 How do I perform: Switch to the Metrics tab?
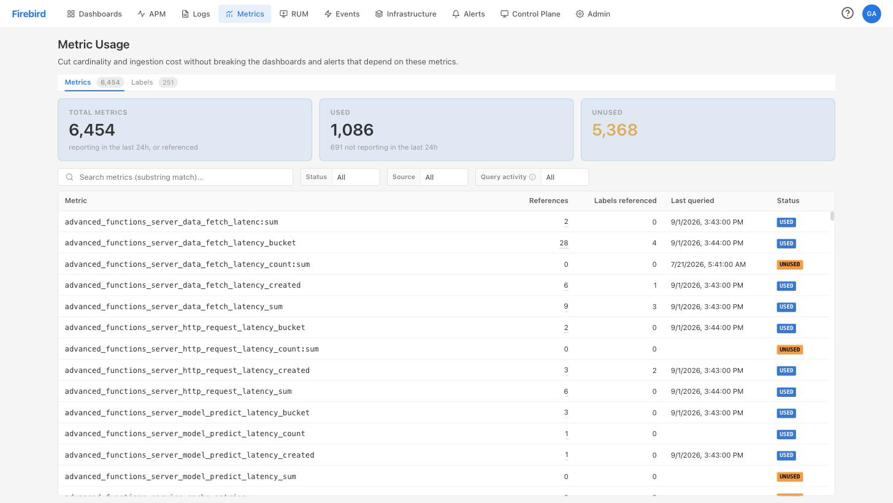click(x=94, y=82)
